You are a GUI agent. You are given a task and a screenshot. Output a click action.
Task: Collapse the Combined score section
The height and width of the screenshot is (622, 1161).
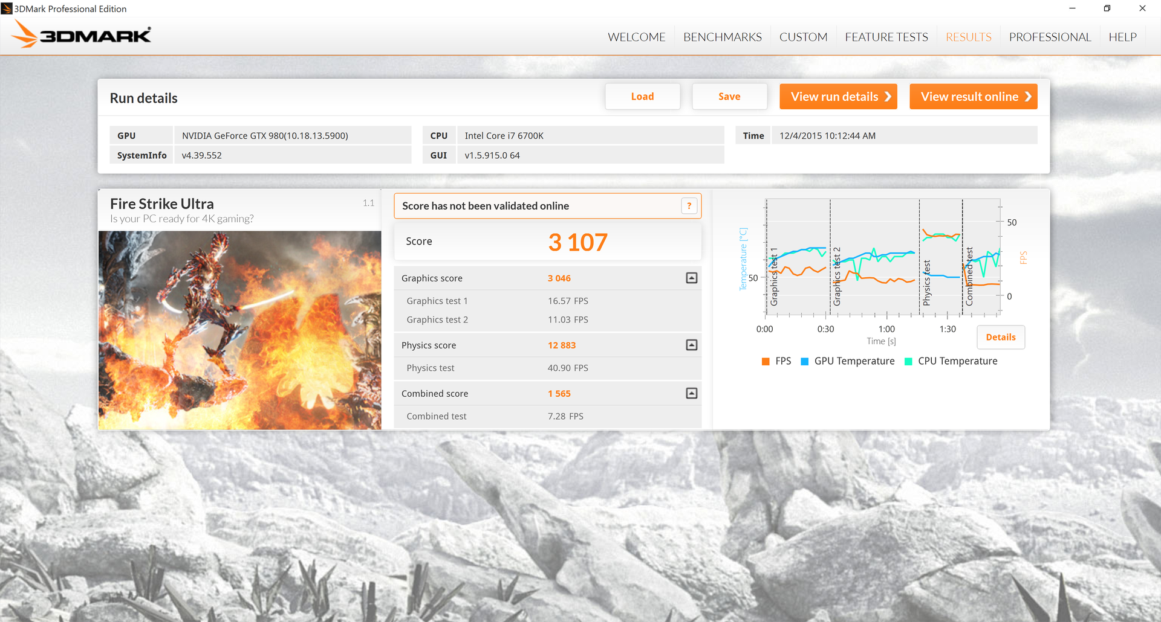692,393
